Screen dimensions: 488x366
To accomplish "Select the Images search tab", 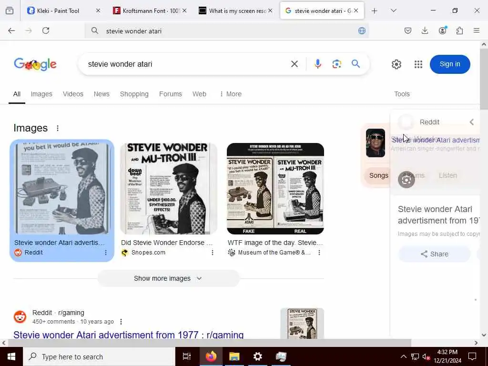I will point(41,94).
